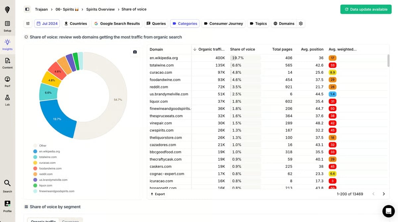Select Organic traffic segment tab
Screen dimensions: 398x222
pos(42,221)
